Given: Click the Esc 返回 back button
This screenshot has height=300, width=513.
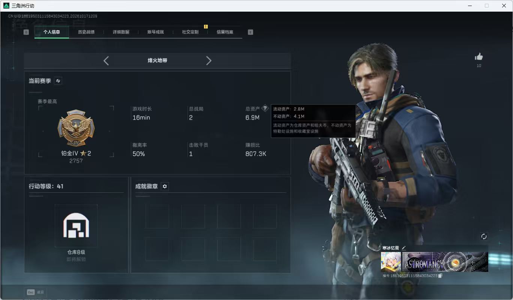Looking at the screenshot, I should coord(36,292).
